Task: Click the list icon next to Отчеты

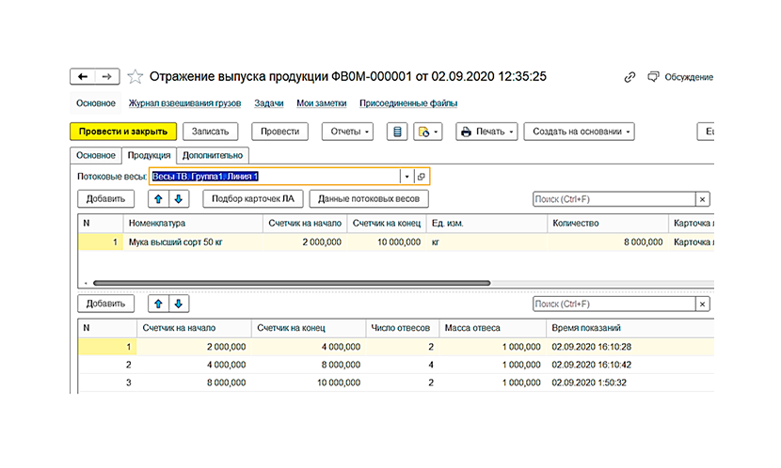Action: point(399,133)
